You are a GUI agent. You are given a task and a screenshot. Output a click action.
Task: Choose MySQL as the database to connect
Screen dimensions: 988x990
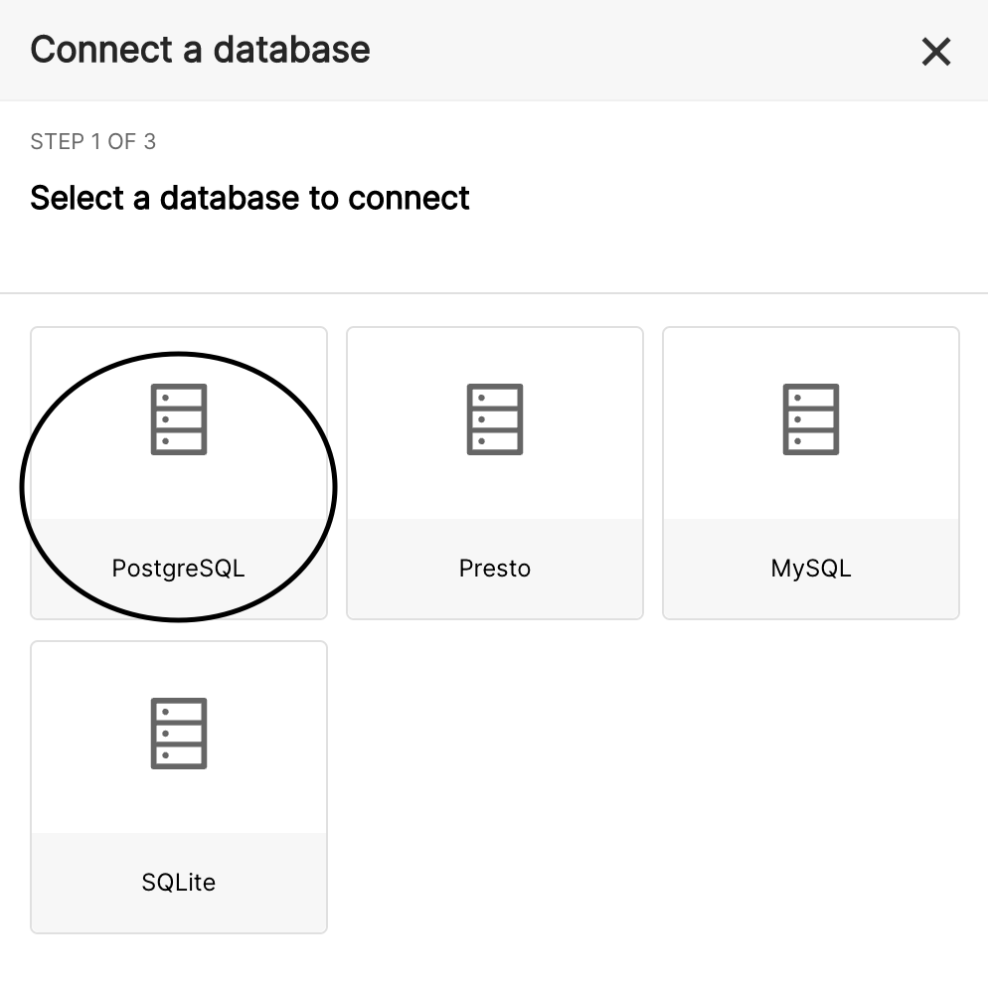[811, 472]
